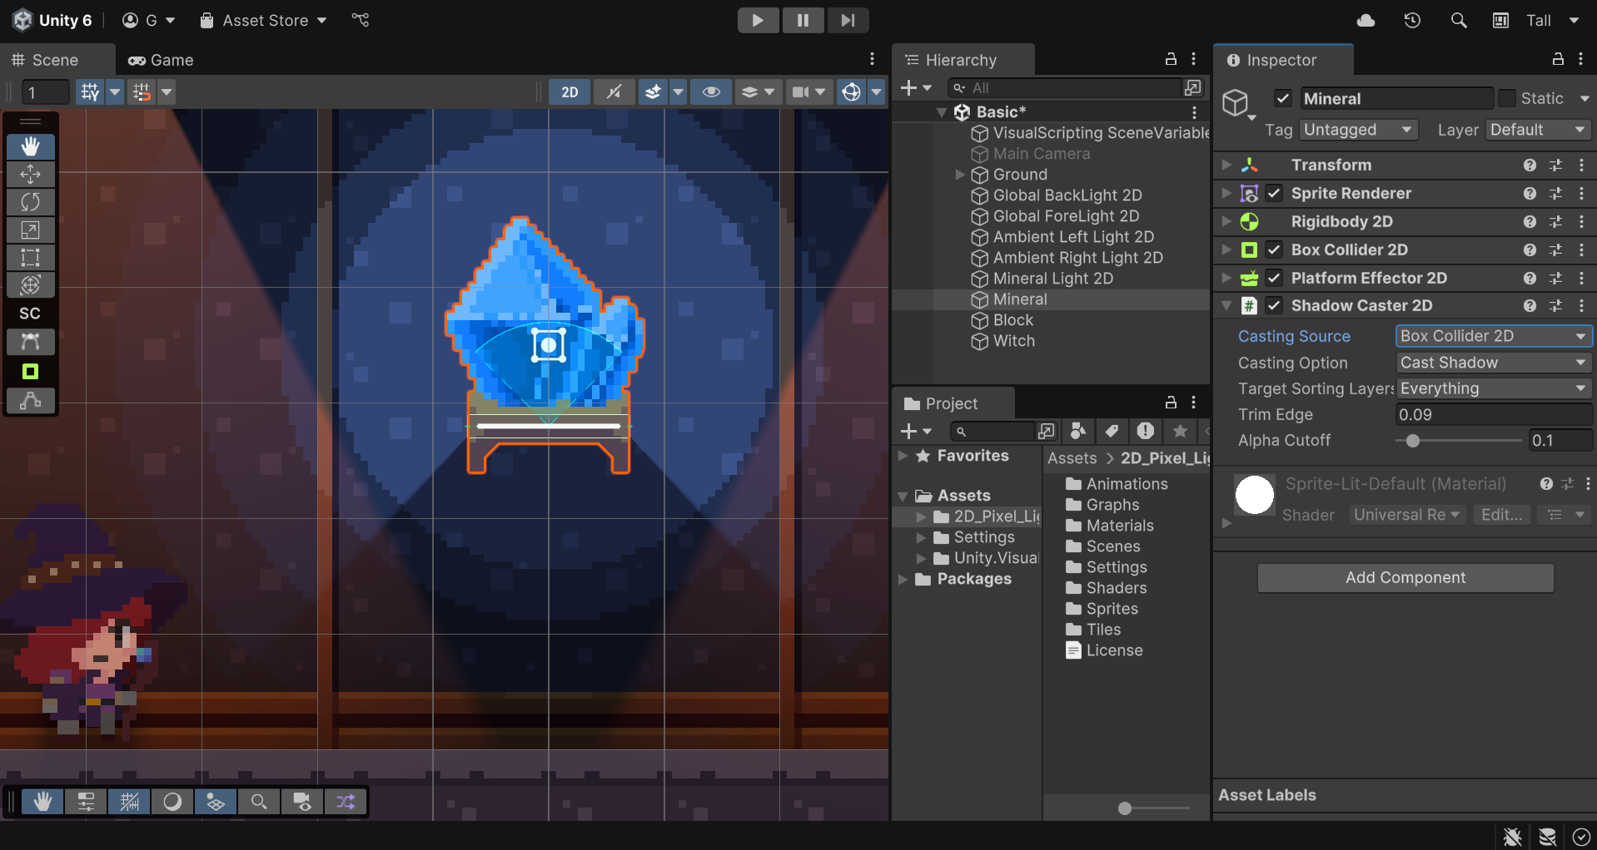Open the Casting Source dropdown
Screen dimensions: 1597x850
pos(1493,336)
